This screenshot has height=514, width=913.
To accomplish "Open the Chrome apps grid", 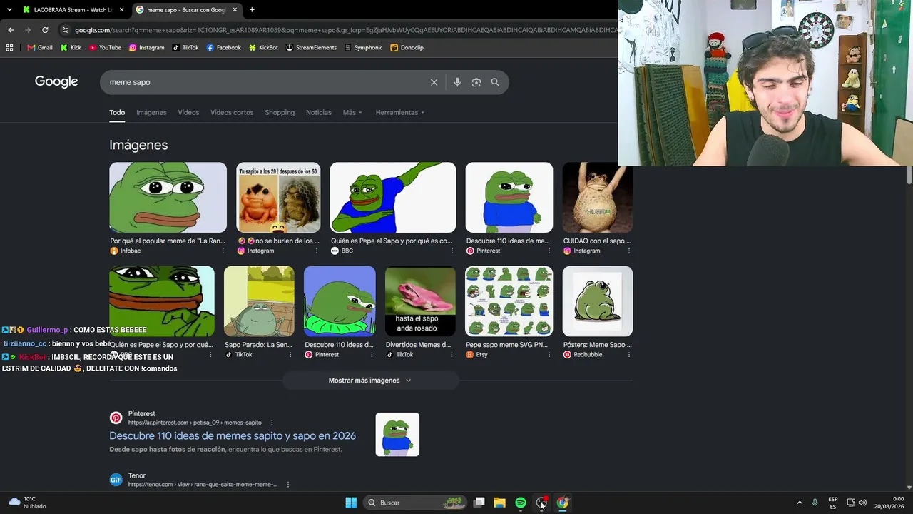I will pyautogui.click(x=9, y=48).
